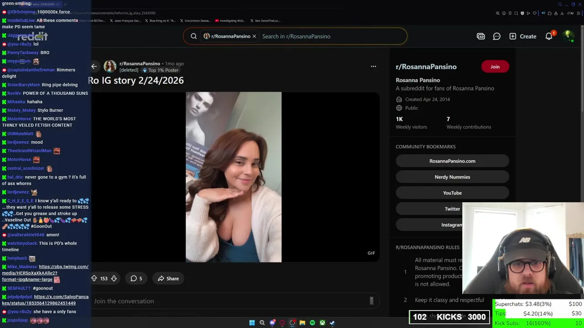584x328 pixels.
Task: Switch to the Xen AaronTheLoc... browser tab
Action: pyautogui.click(x=265, y=20)
